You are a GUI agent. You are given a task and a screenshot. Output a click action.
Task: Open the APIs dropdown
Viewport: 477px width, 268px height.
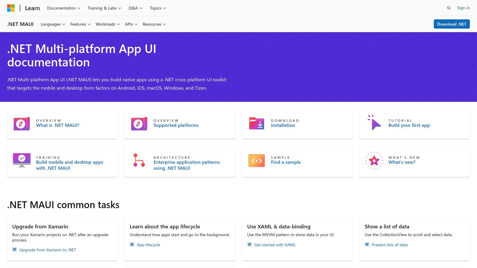point(131,24)
